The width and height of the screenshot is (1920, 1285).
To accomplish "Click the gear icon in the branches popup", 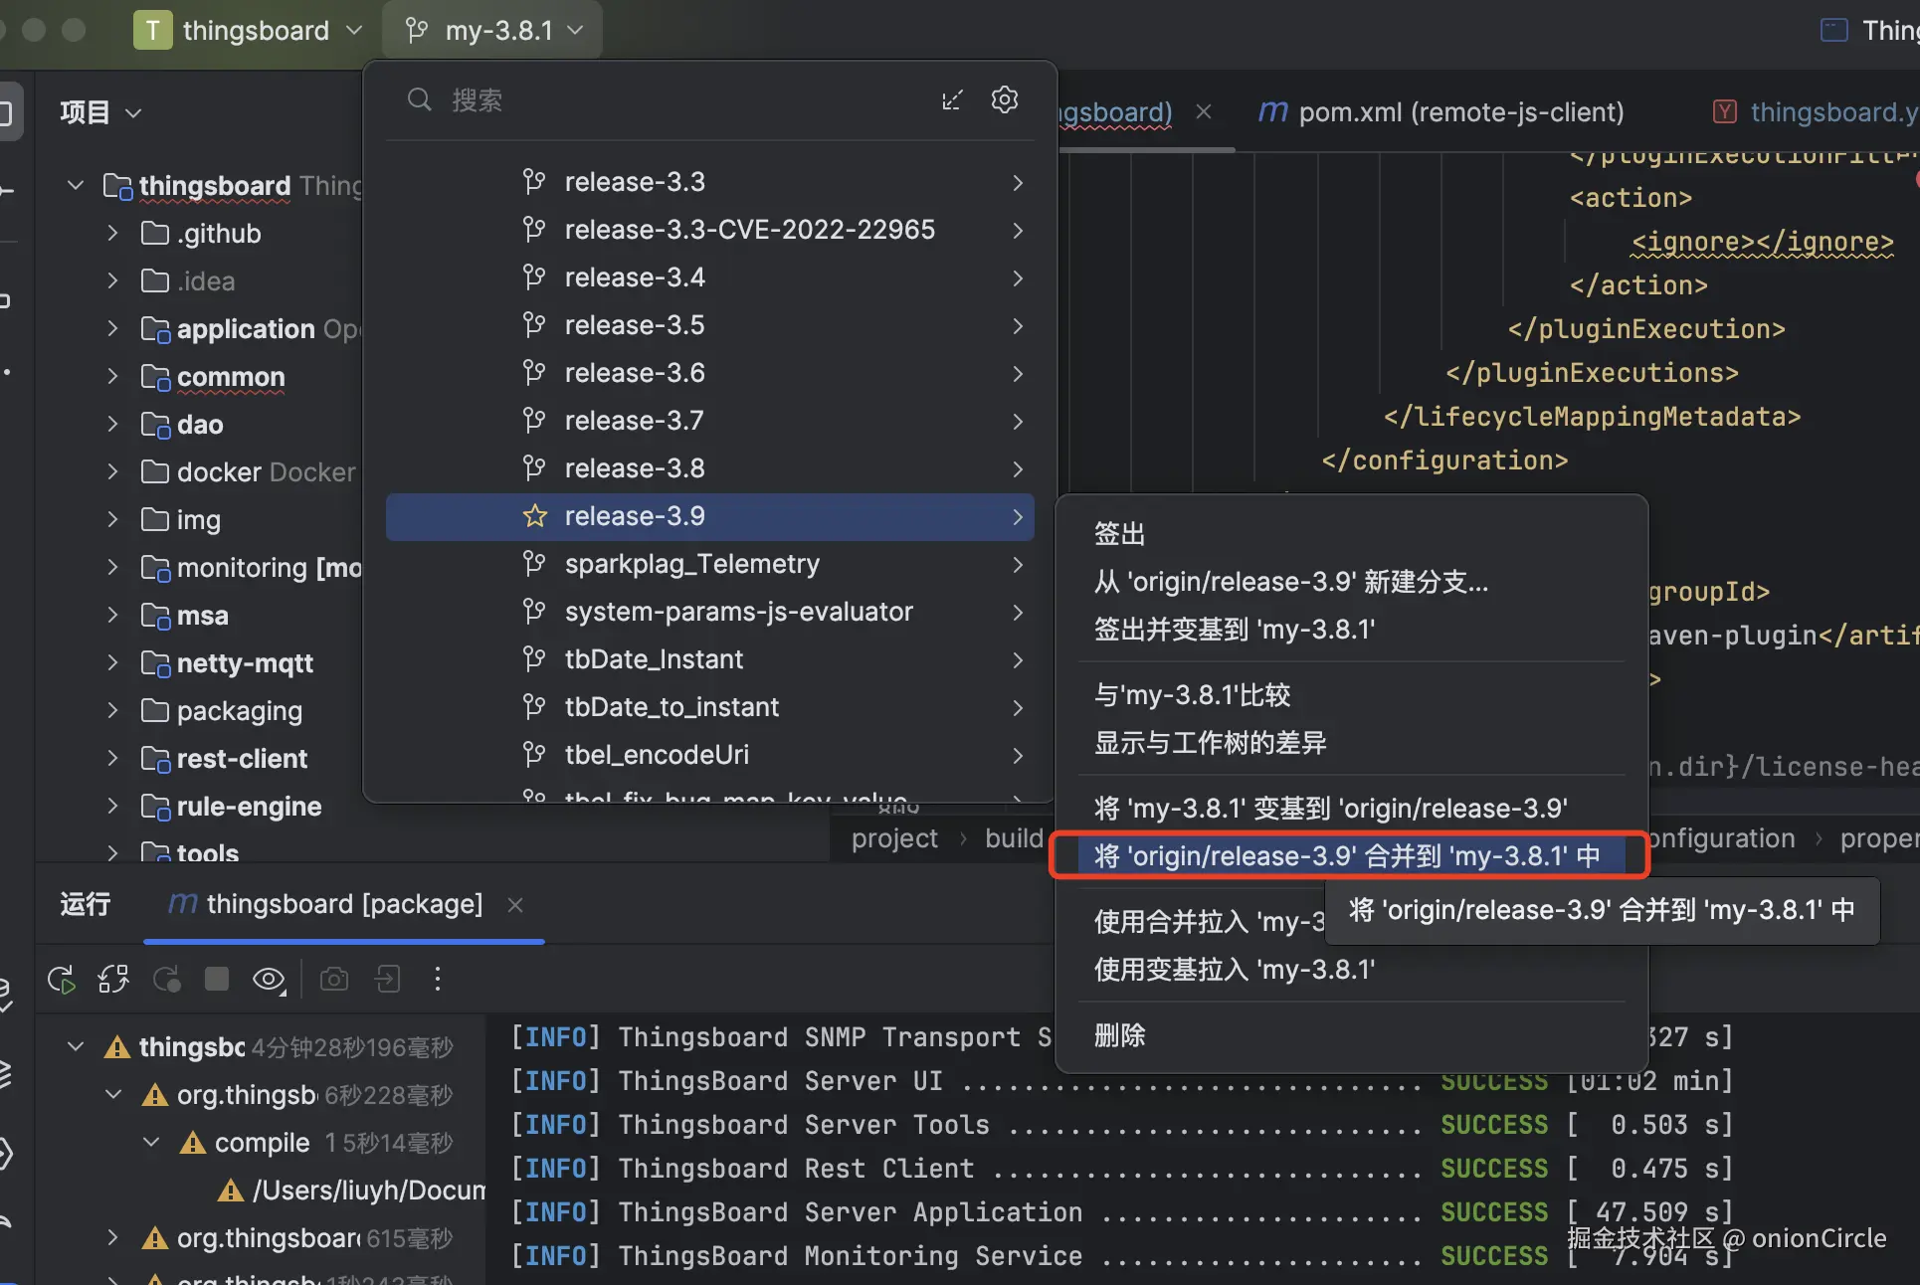I will 1005,100.
